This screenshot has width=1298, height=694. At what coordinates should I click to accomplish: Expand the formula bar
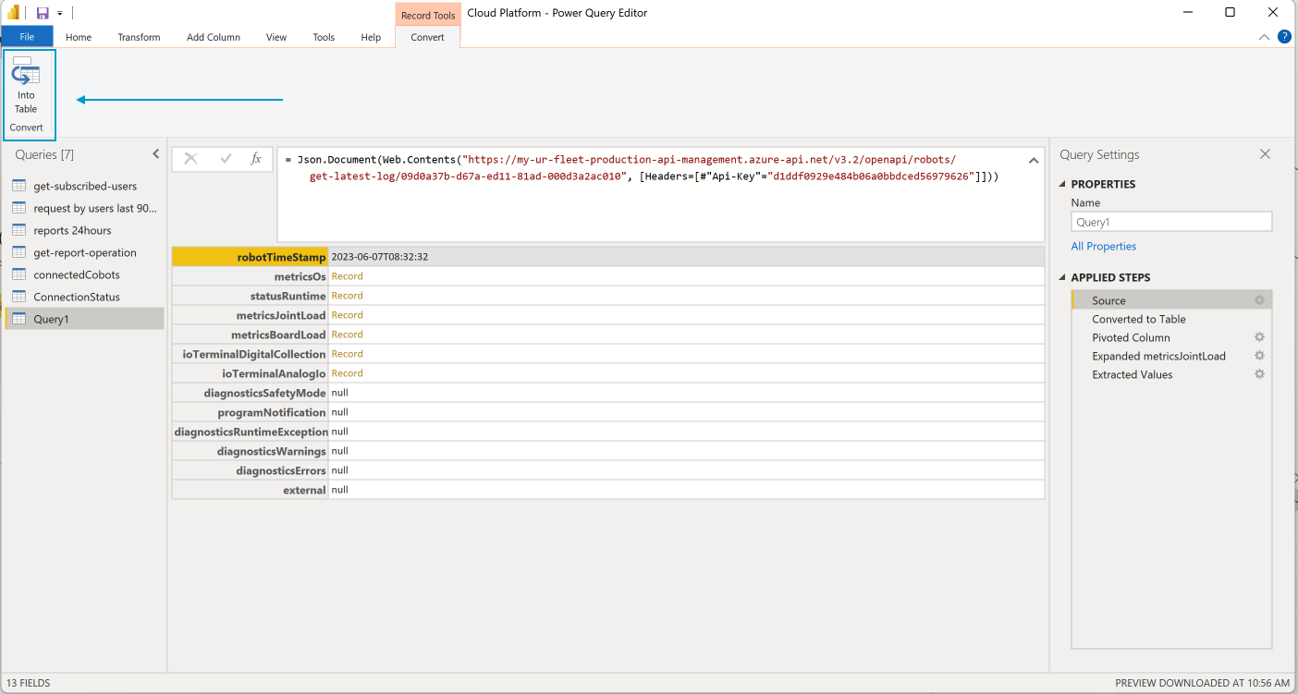[x=1033, y=159]
